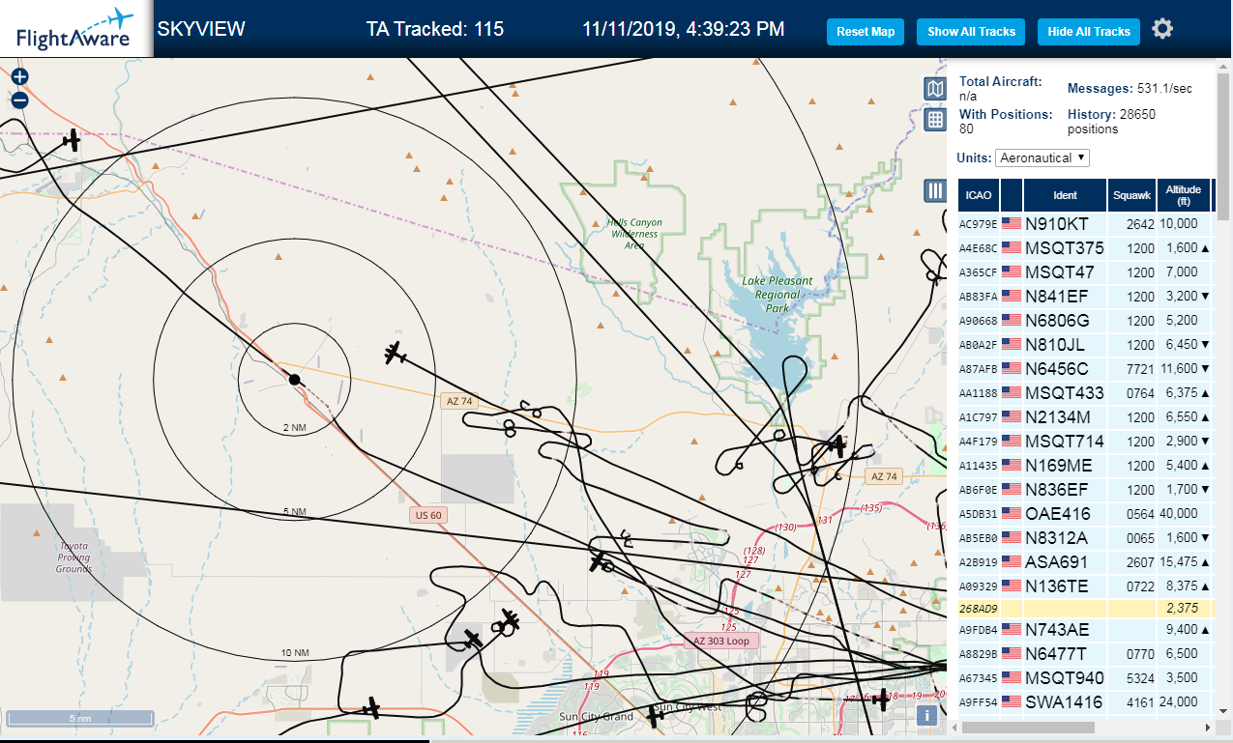Select the MSQT375 row
This screenshot has width=1233, height=743.
1085,247
